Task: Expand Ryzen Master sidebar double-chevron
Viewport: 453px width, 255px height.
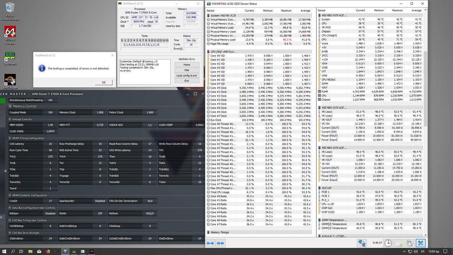Action: pyautogui.click(x=5, y=171)
